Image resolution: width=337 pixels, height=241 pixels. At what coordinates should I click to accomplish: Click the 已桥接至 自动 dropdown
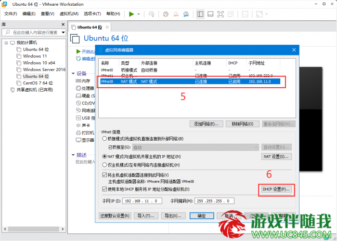pos(195,147)
